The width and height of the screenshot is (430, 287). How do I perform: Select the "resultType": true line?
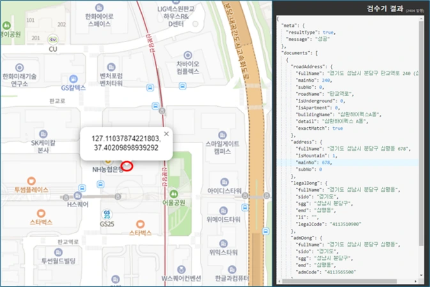pyautogui.click(x=311, y=33)
